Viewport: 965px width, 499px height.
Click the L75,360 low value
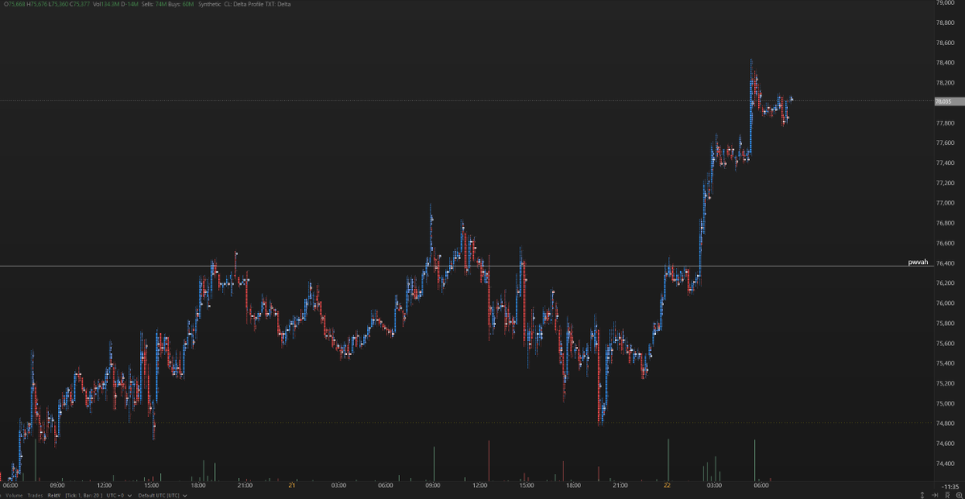[x=59, y=4]
